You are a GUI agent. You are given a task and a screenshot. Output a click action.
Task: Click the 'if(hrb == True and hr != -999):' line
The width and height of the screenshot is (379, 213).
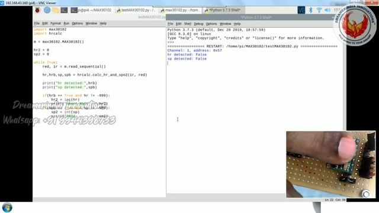(76, 95)
